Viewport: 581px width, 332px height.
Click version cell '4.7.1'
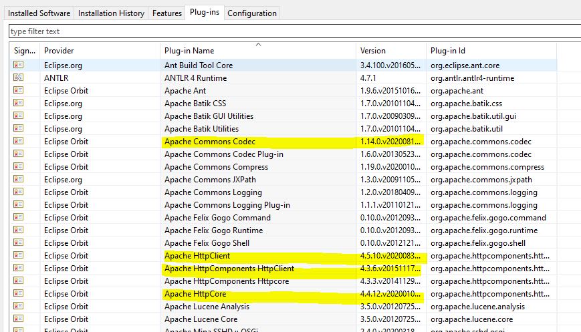(368, 78)
